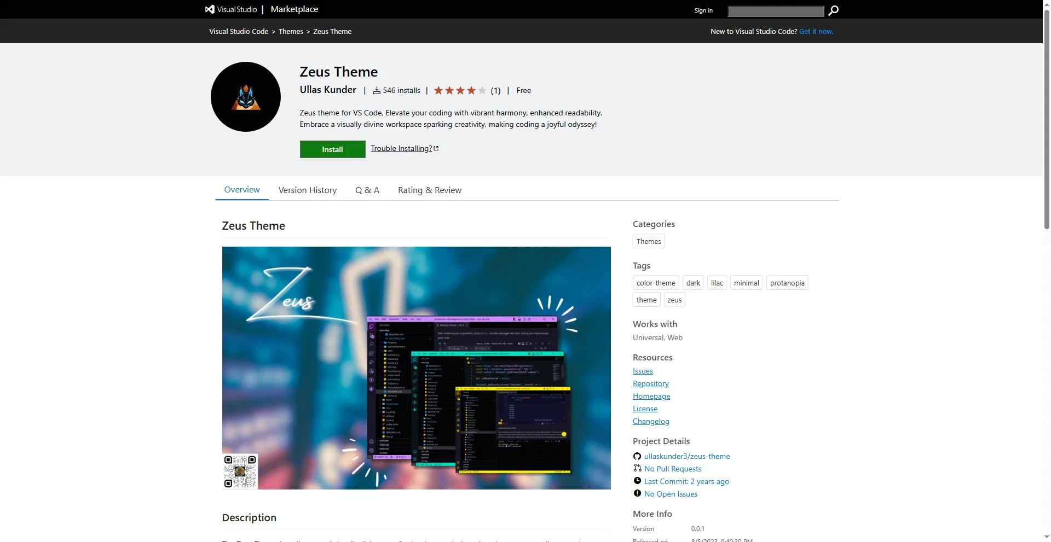This screenshot has height=542, width=1051.
Task: Click the Ullas Kunder publisher name
Action: [328, 90]
